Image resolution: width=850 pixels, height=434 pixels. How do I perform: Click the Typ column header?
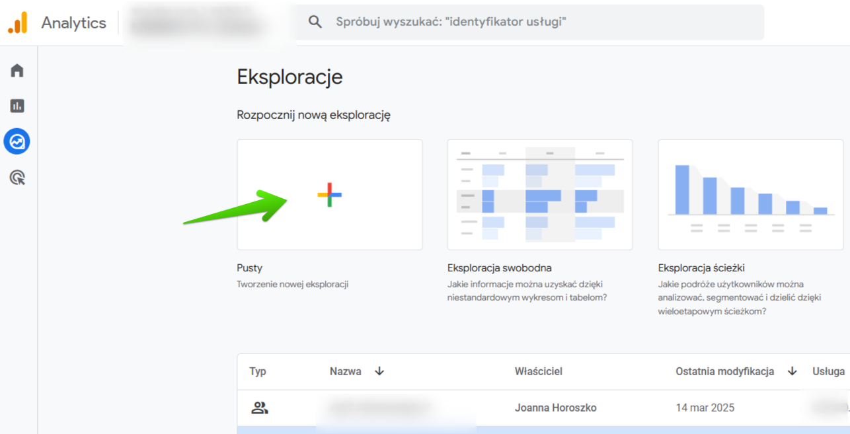tap(258, 371)
